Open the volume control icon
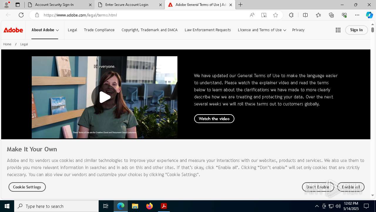Screen dimensions: 376x212 [338, 206]
